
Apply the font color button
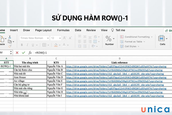tap(64, 45)
